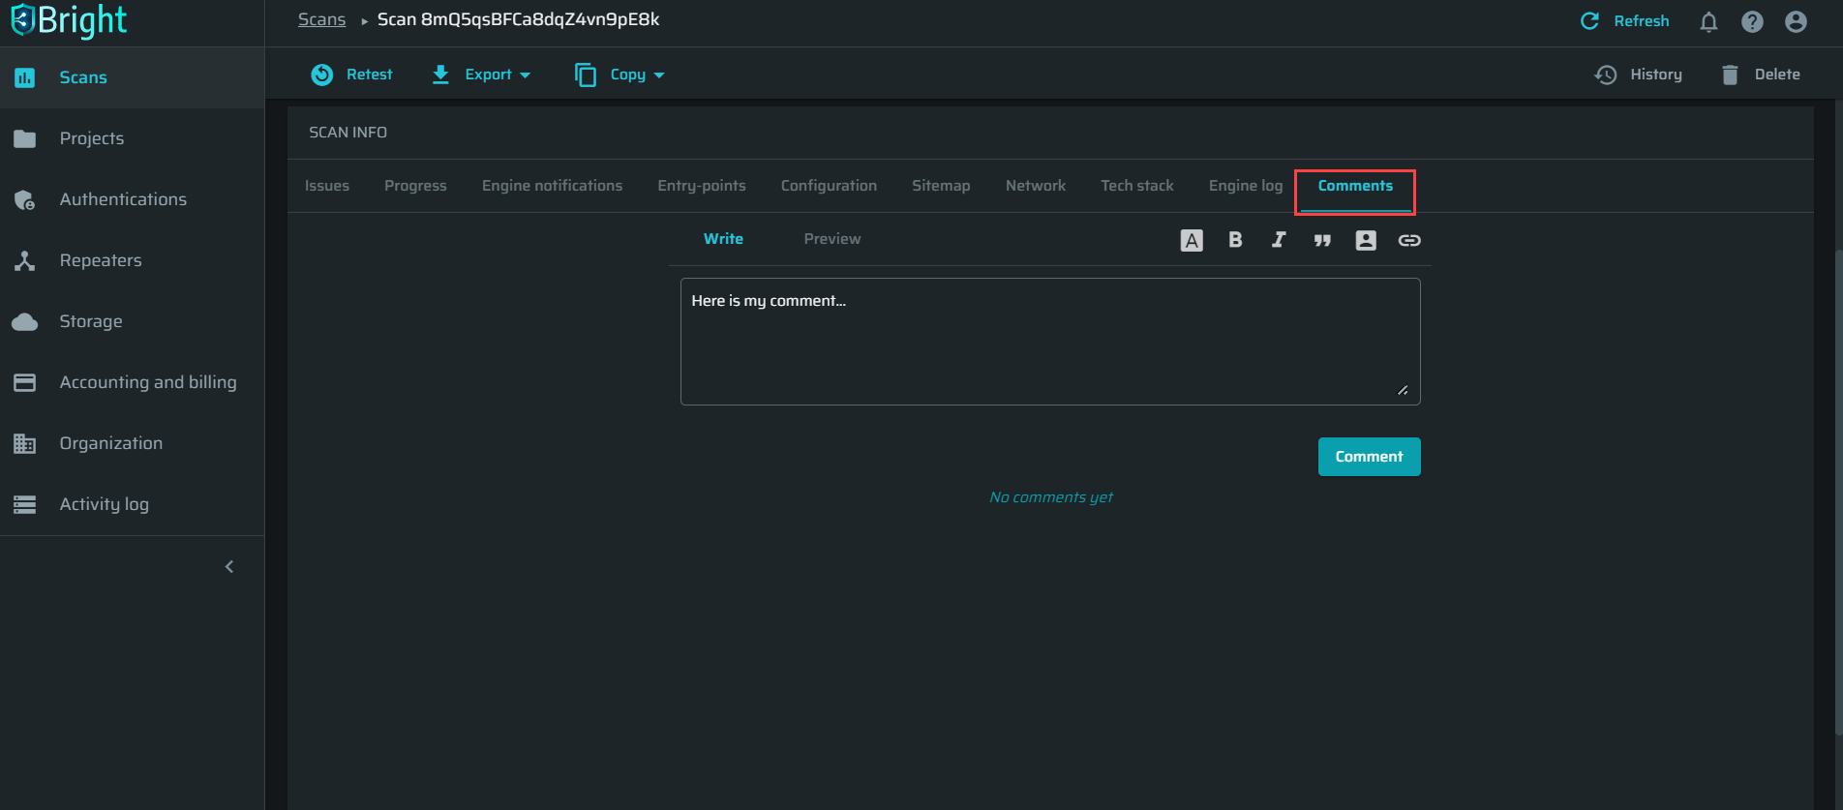Switch to the Network tab
Screen dimensions: 1843x810
click(1036, 186)
